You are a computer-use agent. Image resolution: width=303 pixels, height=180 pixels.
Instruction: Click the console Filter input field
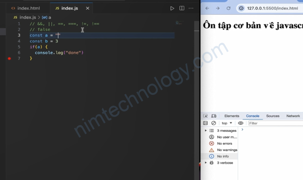[x=275, y=123]
